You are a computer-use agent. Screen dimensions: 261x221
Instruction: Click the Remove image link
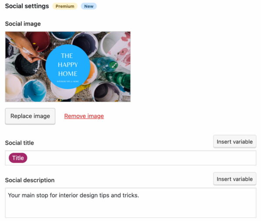click(x=84, y=116)
